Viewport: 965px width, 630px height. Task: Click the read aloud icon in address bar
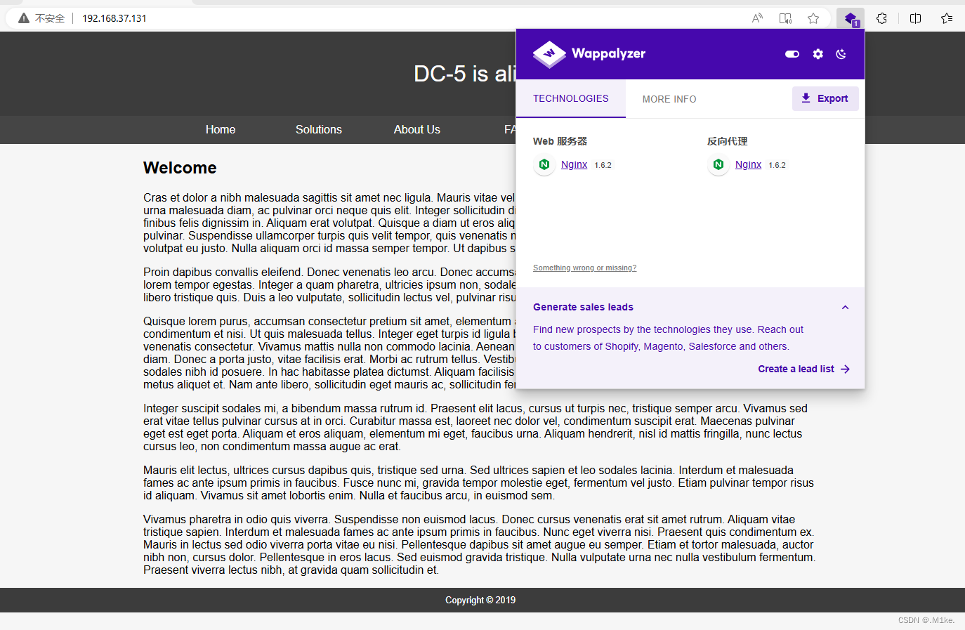[x=757, y=18]
